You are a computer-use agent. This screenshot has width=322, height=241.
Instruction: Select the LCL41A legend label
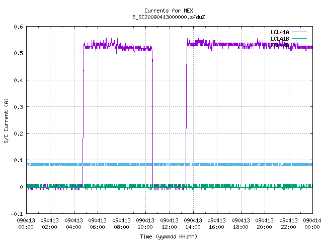tap(280, 32)
